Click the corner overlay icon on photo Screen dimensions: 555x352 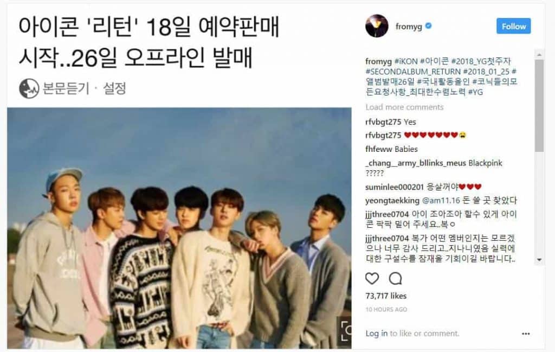344,331
